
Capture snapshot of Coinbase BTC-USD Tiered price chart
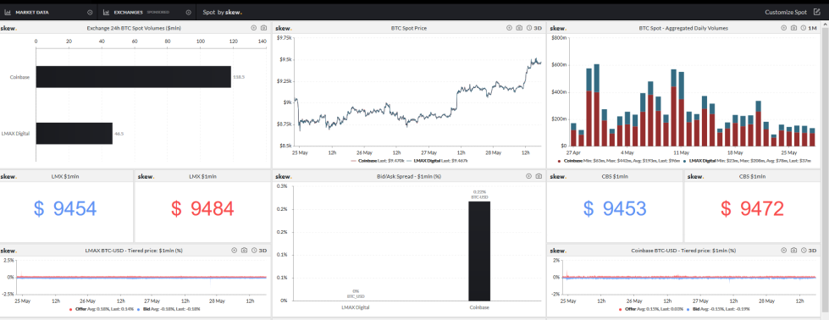pos(793,251)
